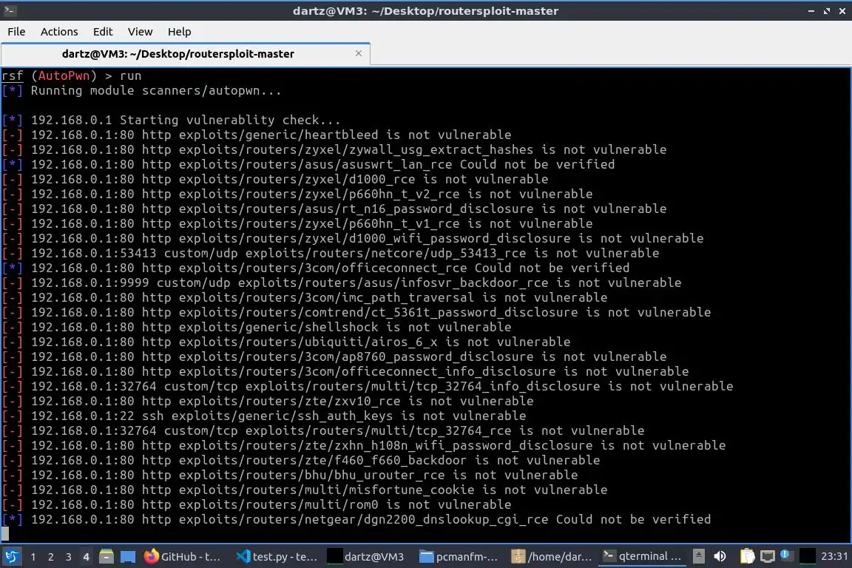Click 'Starting vulnerablity check...' line
The width and height of the screenshot is (852, 568).
(x=171, y=120)
